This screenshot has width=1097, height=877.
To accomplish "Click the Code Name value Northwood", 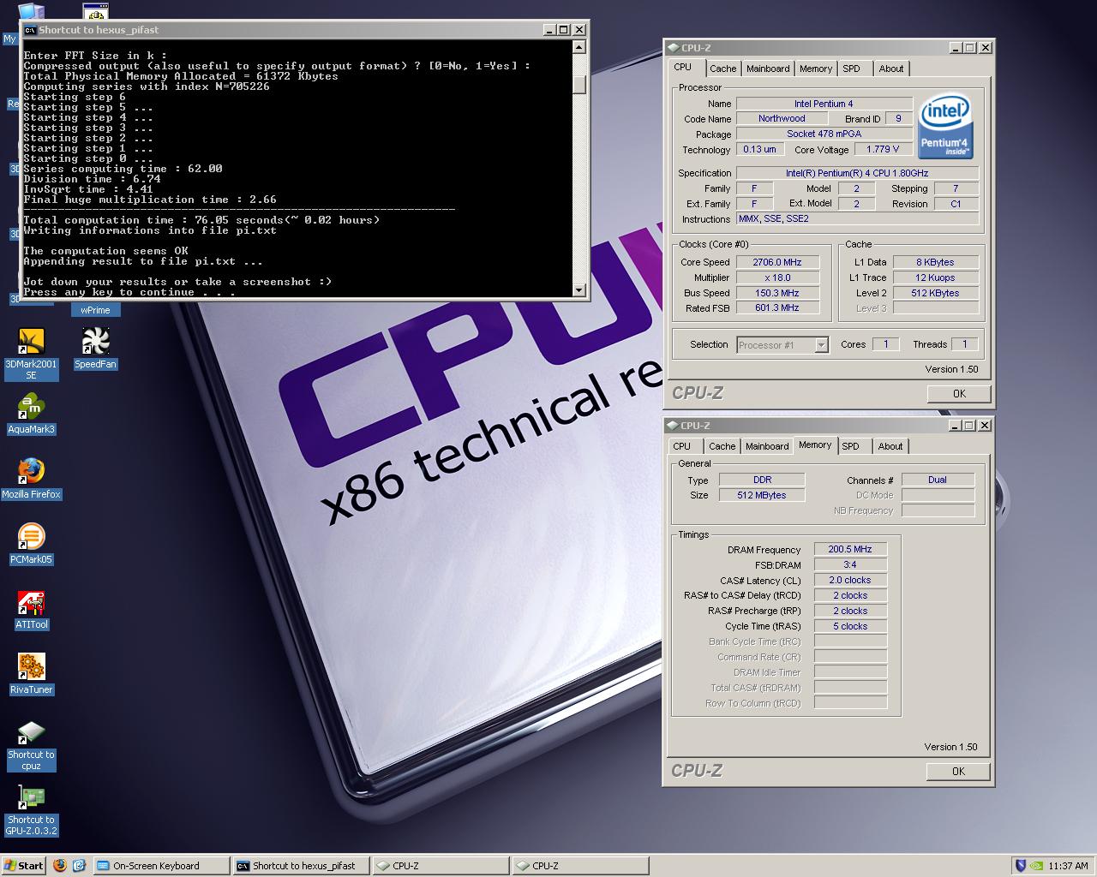I will click(x=782, y=119).
